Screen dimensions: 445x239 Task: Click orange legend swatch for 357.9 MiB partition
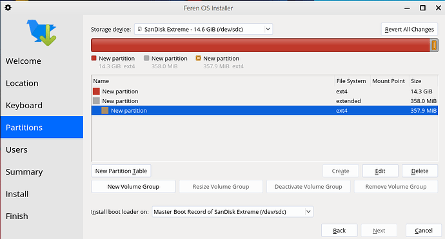[199, 58]
